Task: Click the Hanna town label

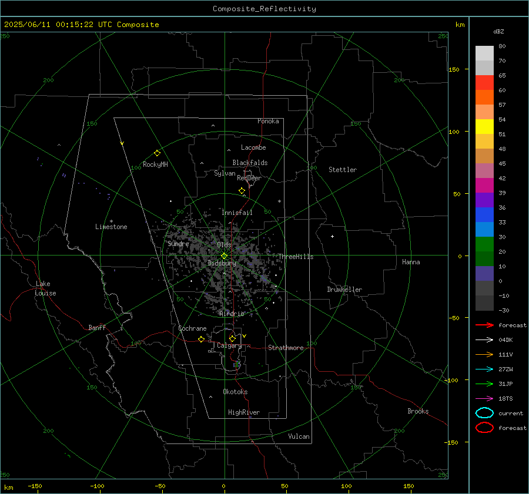Action: [x=411, y=262]
